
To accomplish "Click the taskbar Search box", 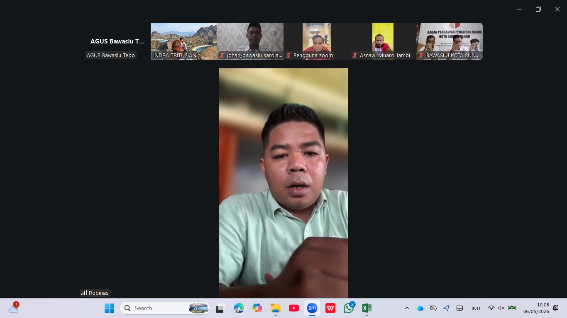I will (165, 308).
